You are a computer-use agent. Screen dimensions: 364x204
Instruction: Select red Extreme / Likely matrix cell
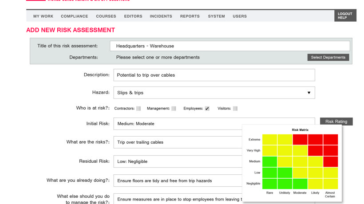click(x=315, y=140)
